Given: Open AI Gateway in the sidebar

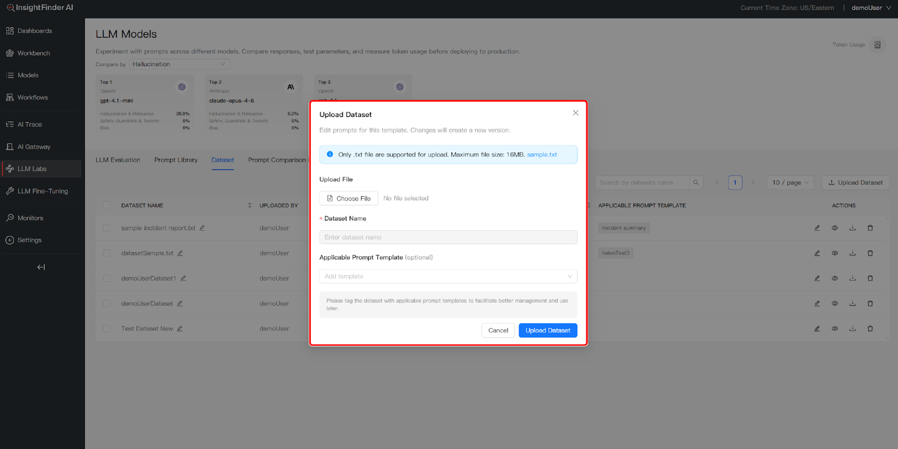Looking at the screenshot, I should pos(34,147).
